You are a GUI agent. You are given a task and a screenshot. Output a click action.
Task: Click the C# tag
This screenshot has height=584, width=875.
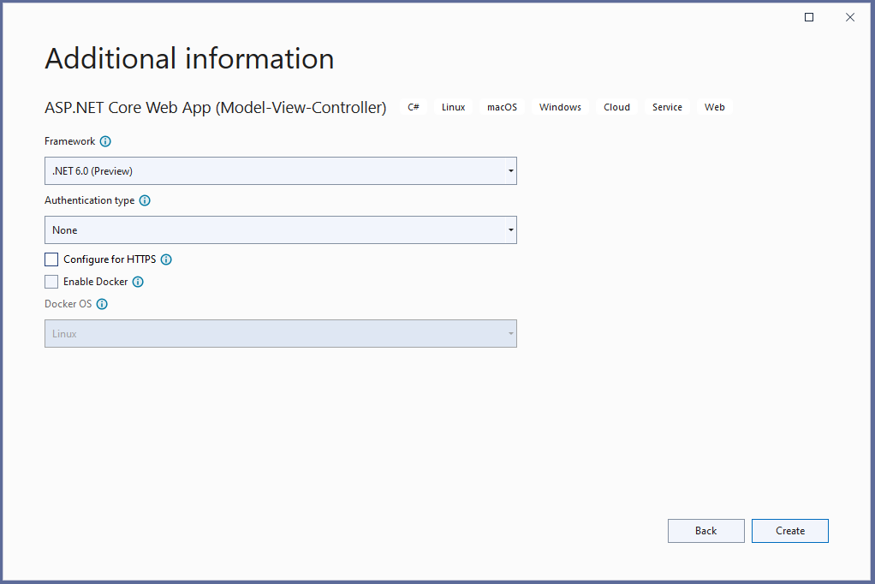pos(414,107)
